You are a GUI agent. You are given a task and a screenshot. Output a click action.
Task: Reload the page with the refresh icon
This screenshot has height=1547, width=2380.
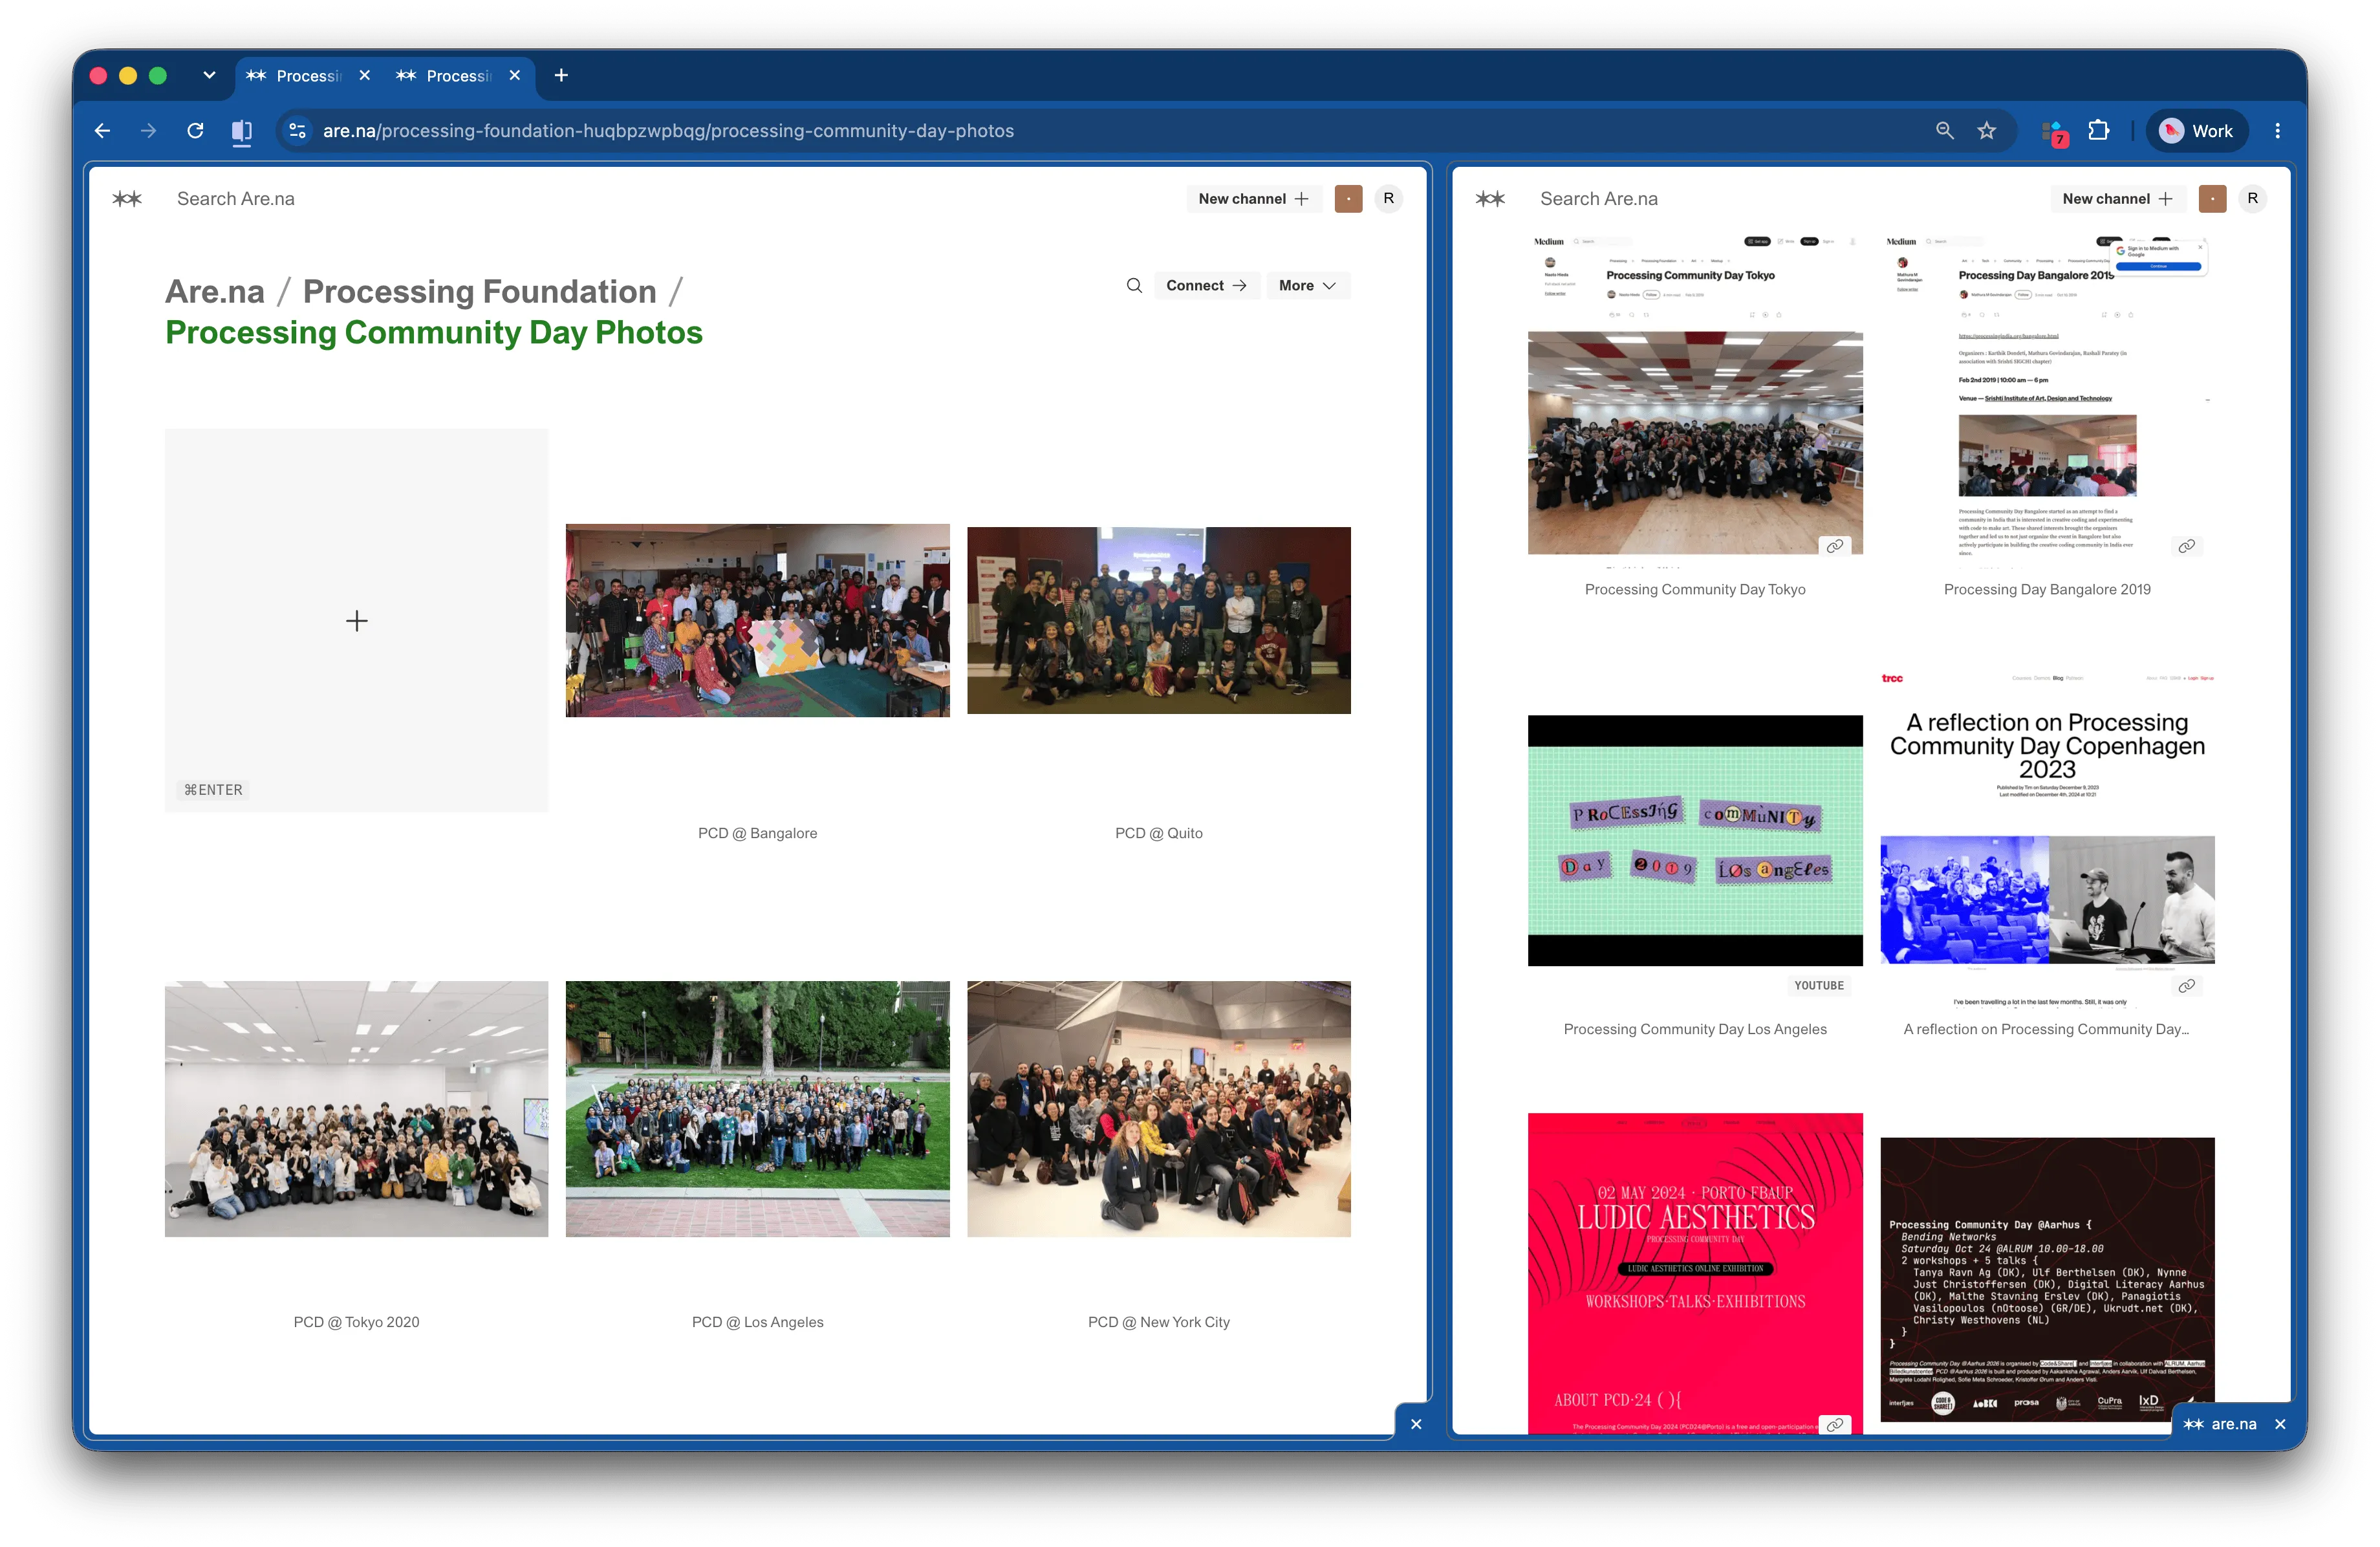coord(195,131)
